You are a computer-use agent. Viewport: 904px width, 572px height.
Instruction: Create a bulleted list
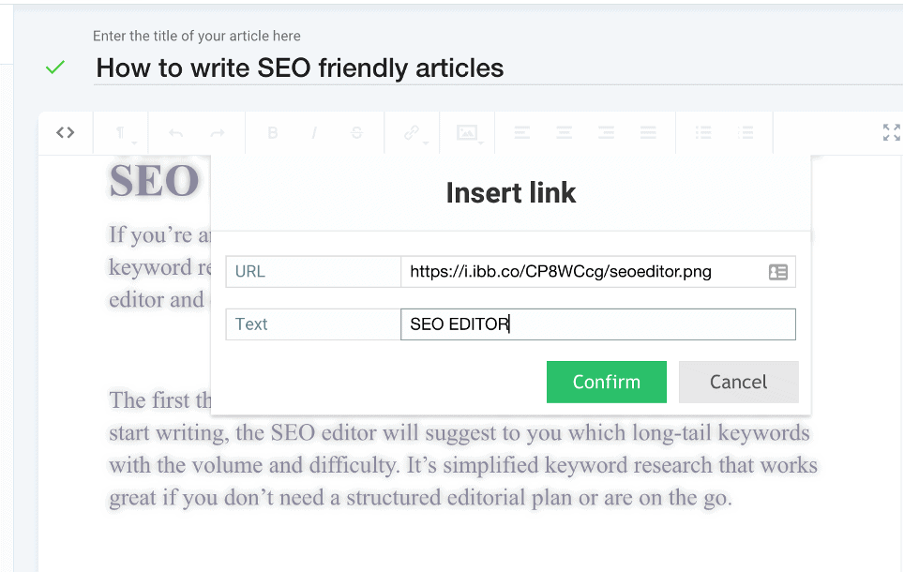pyautogui.click(x=703, y=132)
